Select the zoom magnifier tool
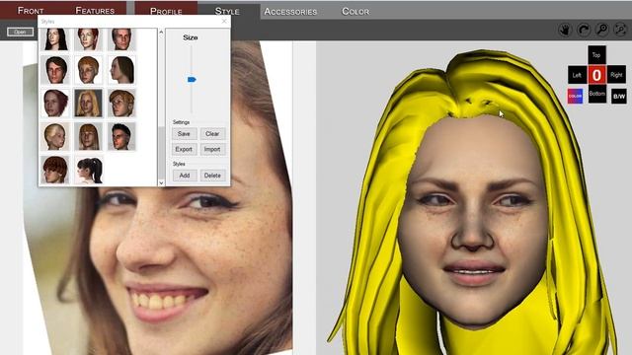 (602, 30)
